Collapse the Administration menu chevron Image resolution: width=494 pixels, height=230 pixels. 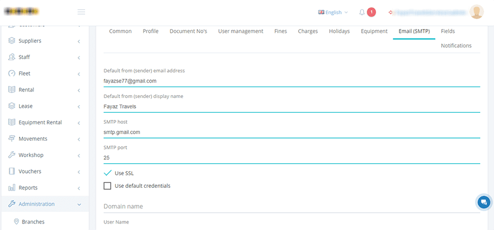(x=79, y=205)
